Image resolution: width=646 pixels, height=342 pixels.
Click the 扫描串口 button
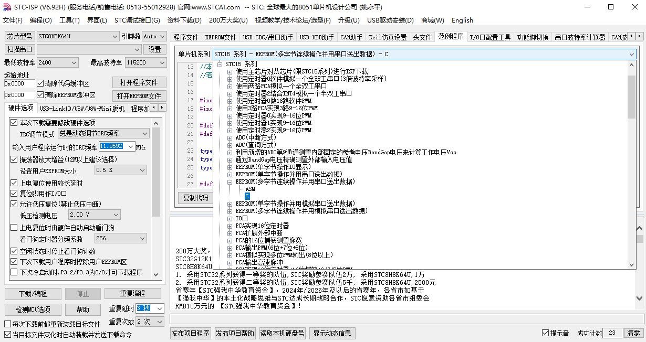pyautogui.click(x=20, y=49)
